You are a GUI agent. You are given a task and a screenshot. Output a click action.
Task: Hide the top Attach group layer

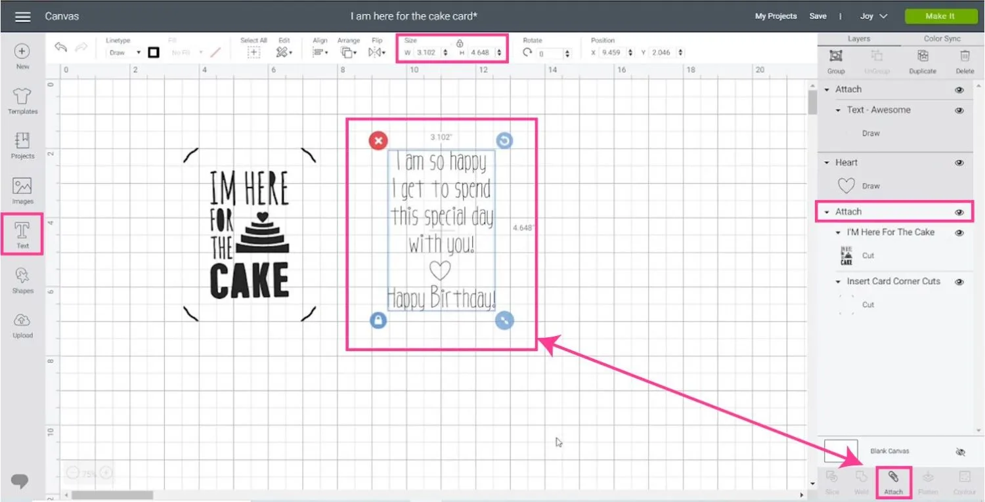[x=959, y=90]
